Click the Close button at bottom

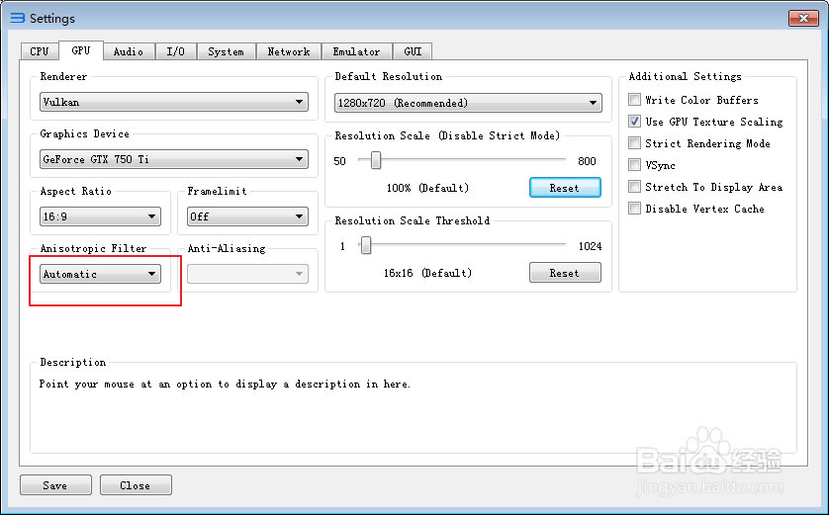136,485
